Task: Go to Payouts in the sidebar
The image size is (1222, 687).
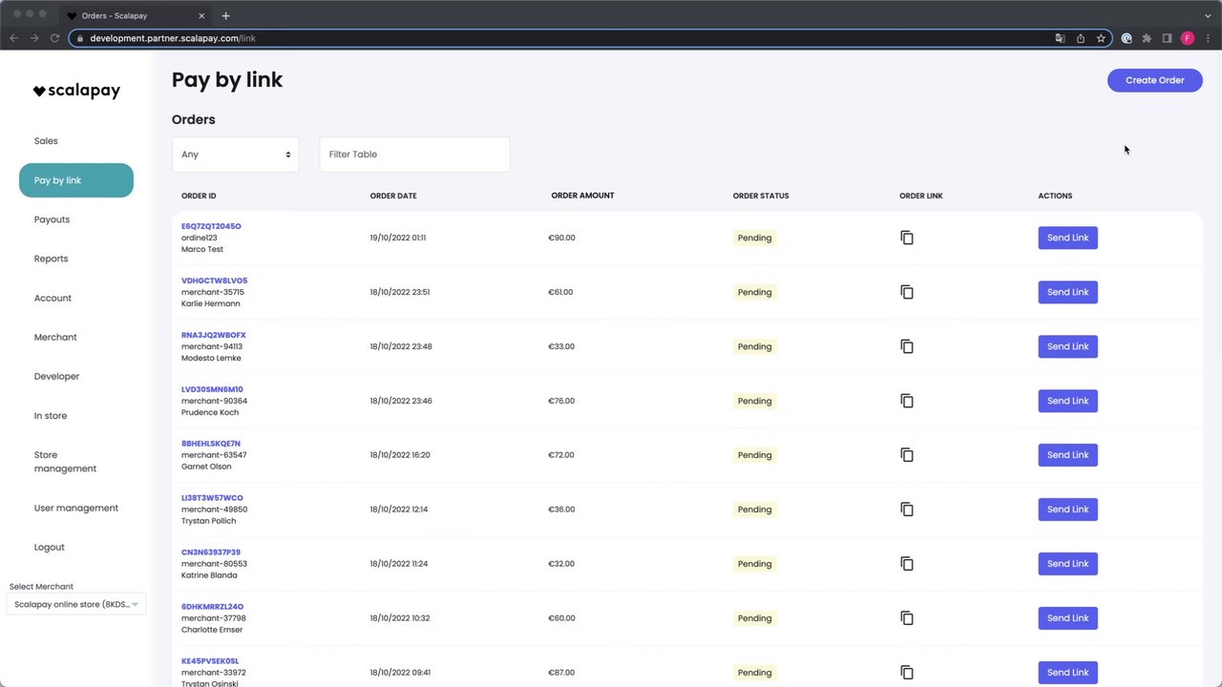Action: point(52,219)
